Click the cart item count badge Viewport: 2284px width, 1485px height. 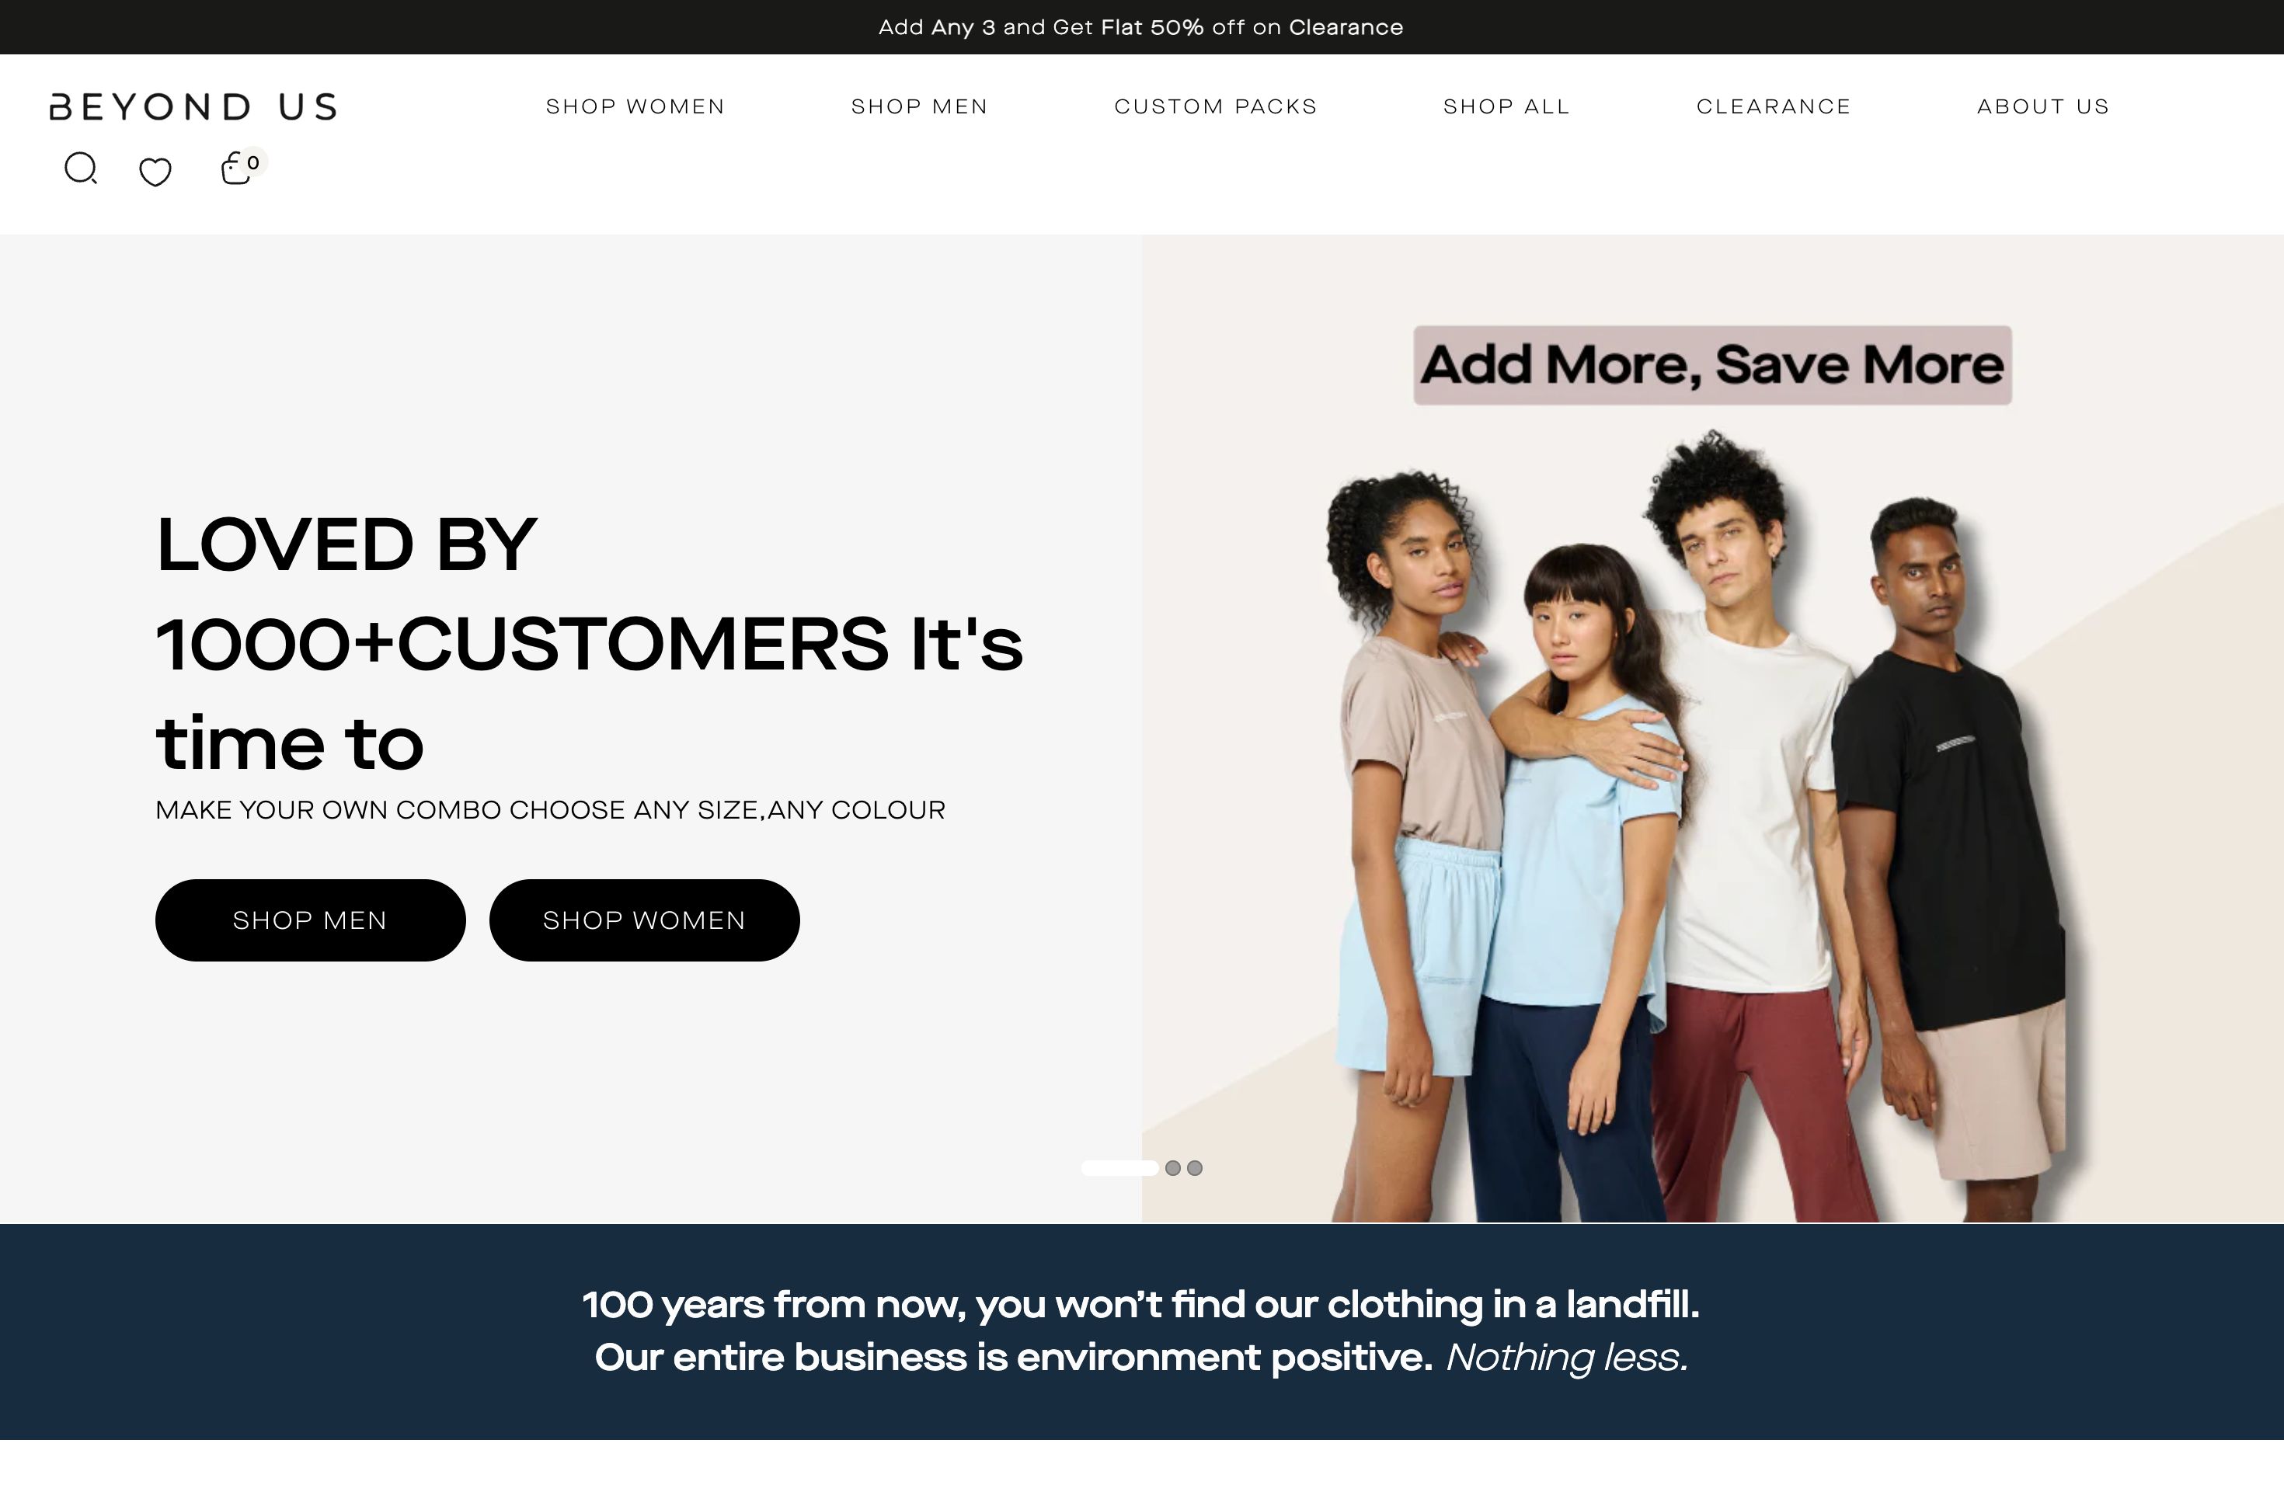253,163
